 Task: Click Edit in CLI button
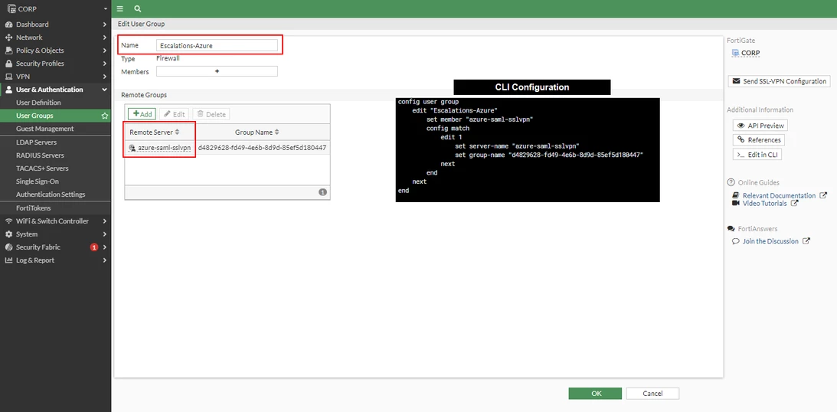pos(757,155)
